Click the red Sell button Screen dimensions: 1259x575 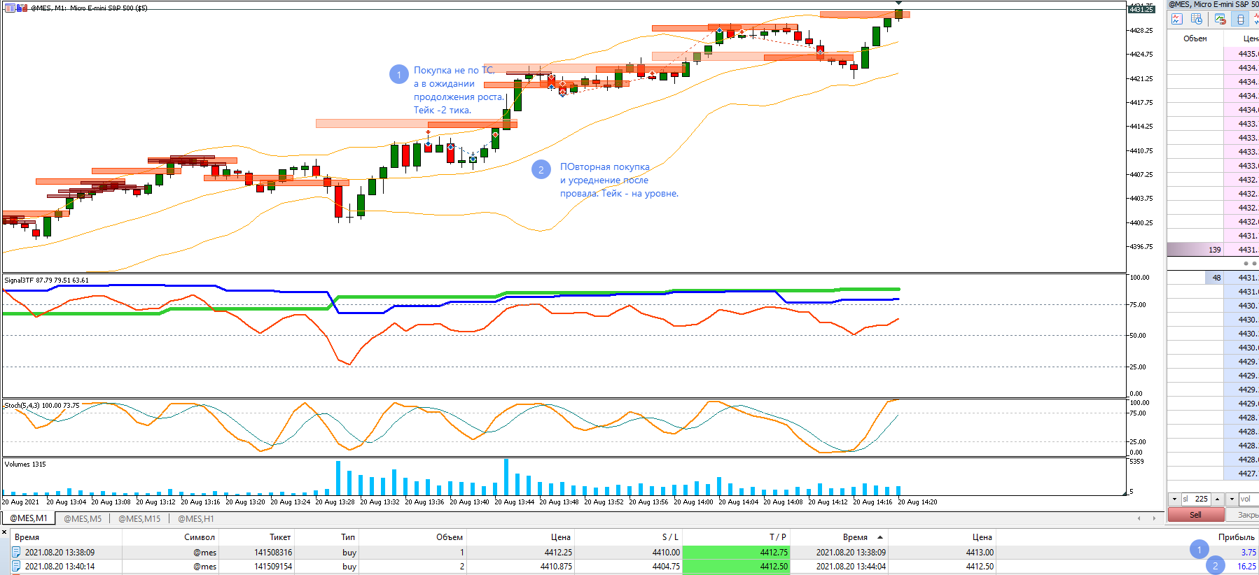(1196, 515)
